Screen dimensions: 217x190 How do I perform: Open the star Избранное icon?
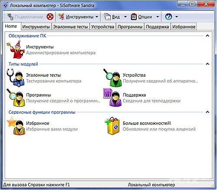(x=16, y=126)
